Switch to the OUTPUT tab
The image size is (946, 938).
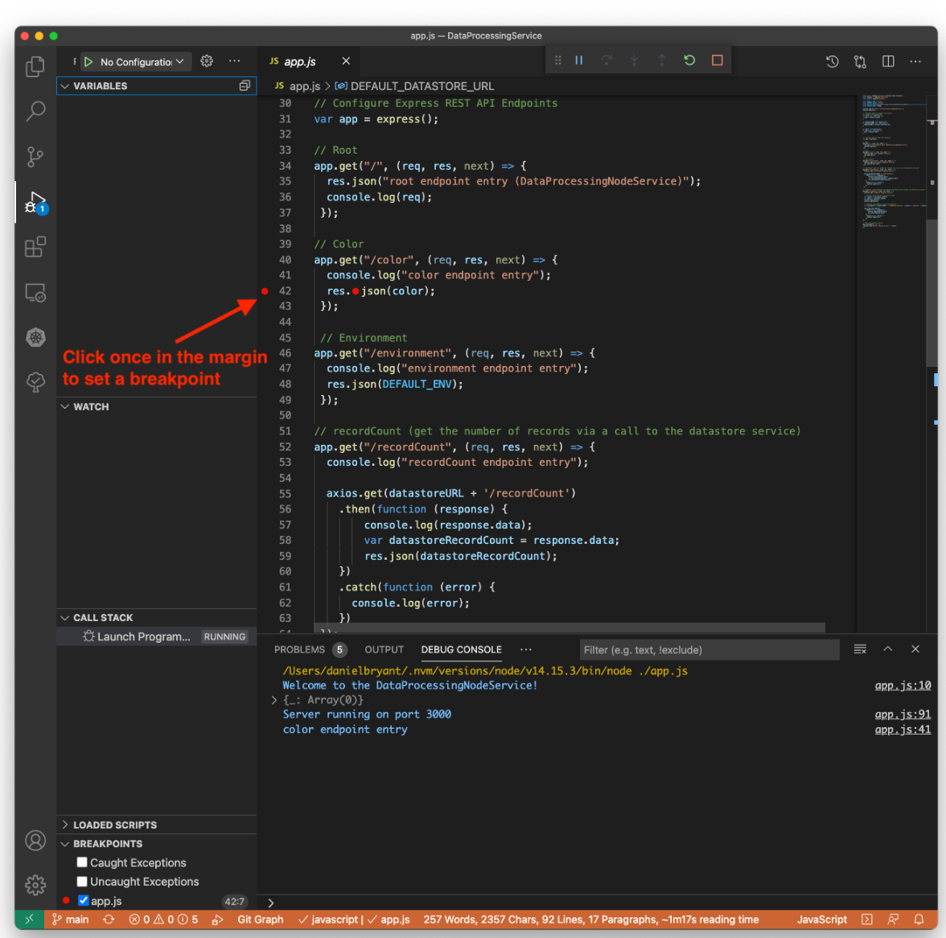coord(384,650)
